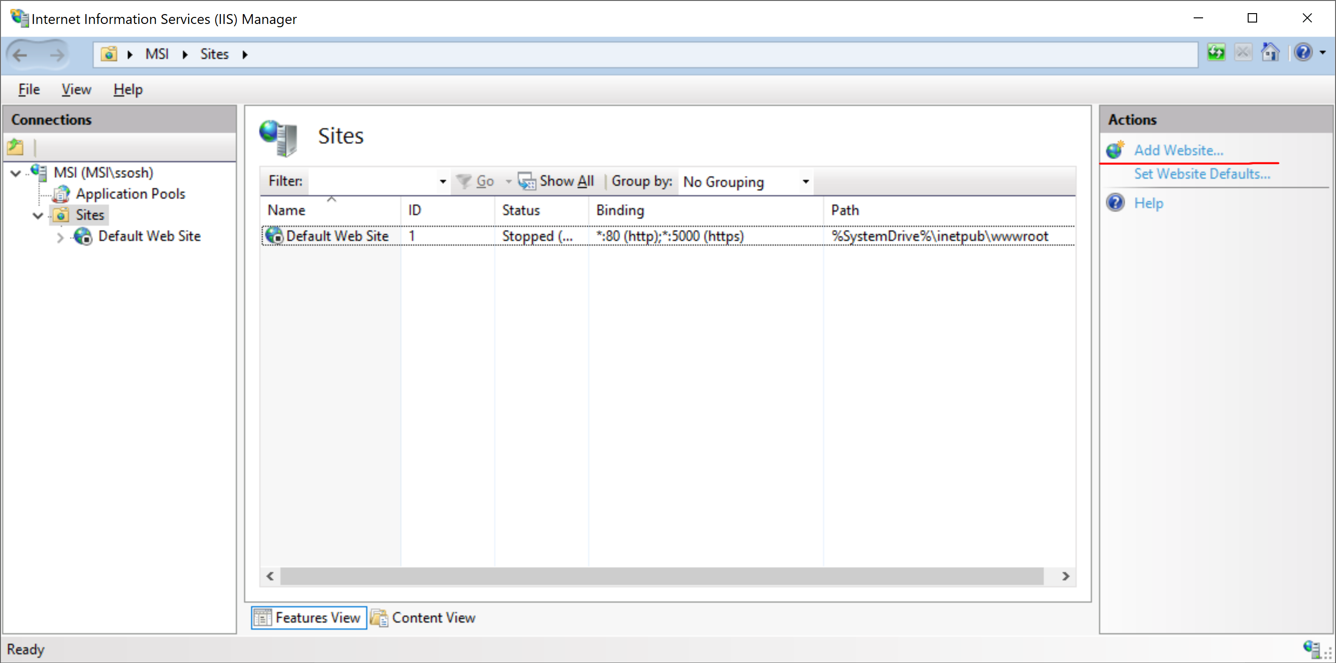Image resolution: width=1336 pixels, height=663 pixels.
Task: Switch to the Content View tab
Action: click(423, 618)
